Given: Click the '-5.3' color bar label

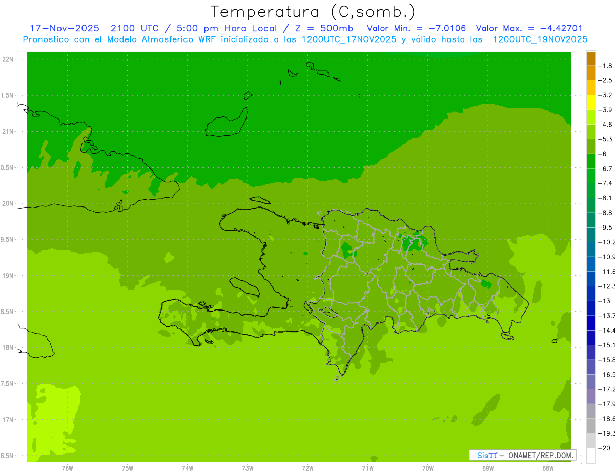Looking at the screenshot, I should [605, 139].
